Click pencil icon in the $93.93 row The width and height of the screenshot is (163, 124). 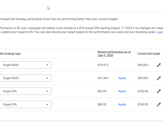click(x=159, y=91)
